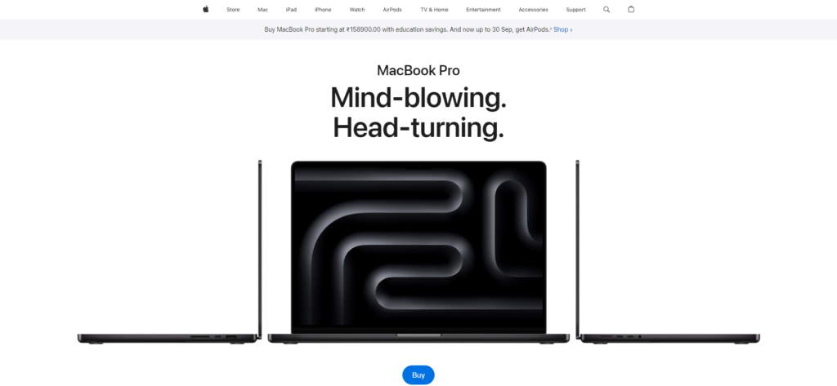Click the footnote marker after AirPods

point(550,28)
